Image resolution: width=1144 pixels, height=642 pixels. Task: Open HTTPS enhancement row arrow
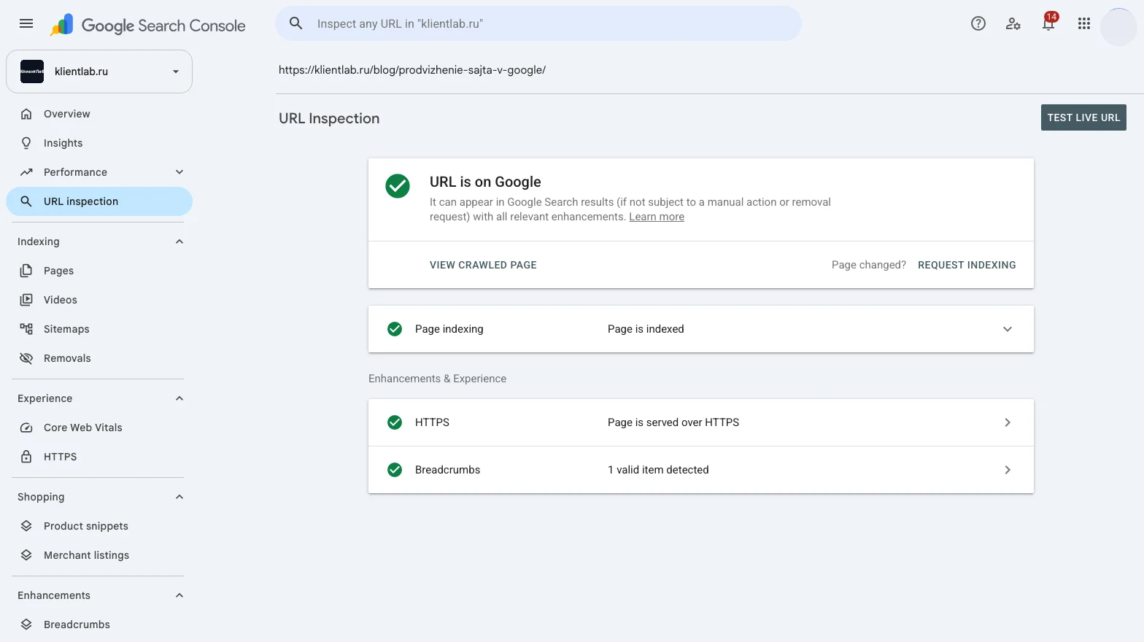point(1008,422)
